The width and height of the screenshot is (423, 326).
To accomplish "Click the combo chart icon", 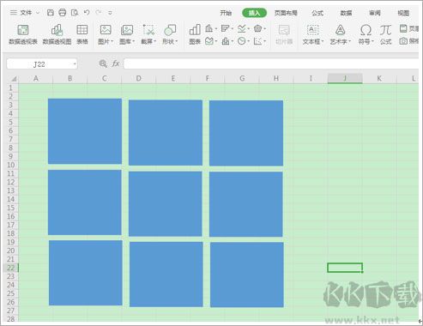I will pos(226,41).
